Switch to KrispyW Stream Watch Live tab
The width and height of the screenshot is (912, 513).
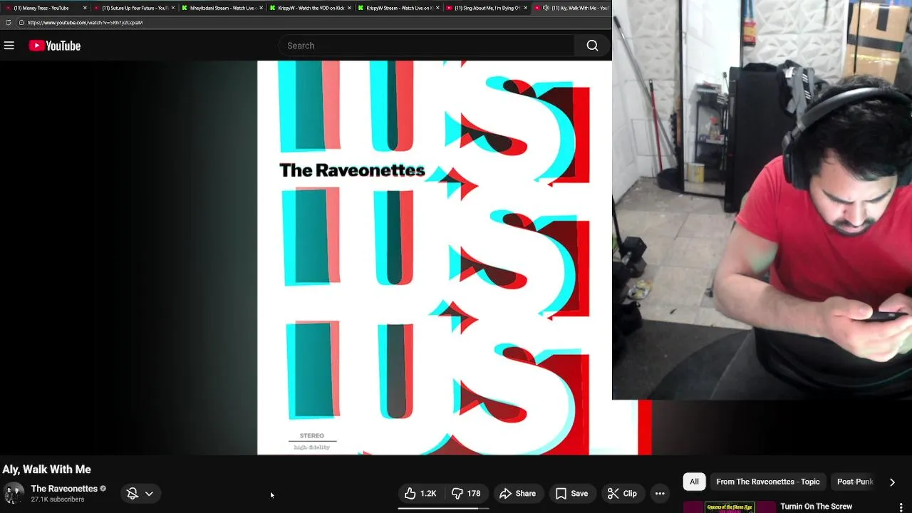tap(398, 8)
